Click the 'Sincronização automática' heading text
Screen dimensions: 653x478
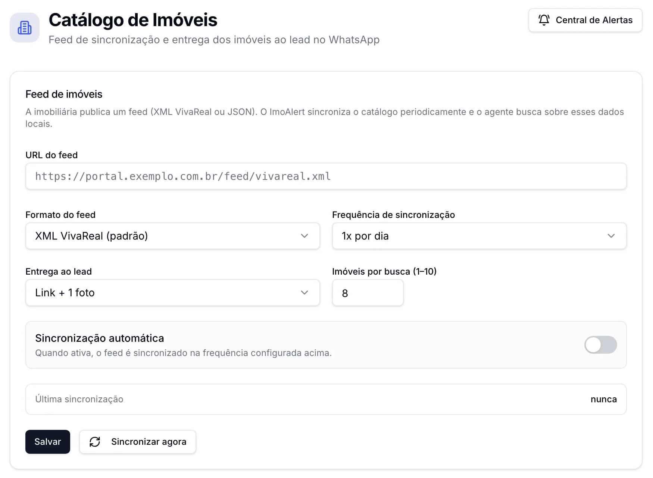tap(100, 338)
